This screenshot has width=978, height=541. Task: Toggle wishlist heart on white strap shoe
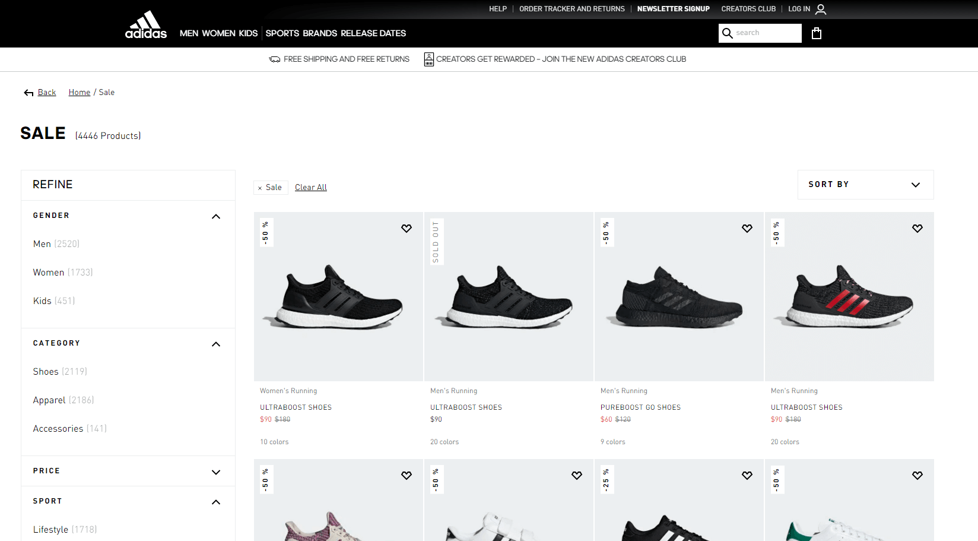click(x=577, y=476)
